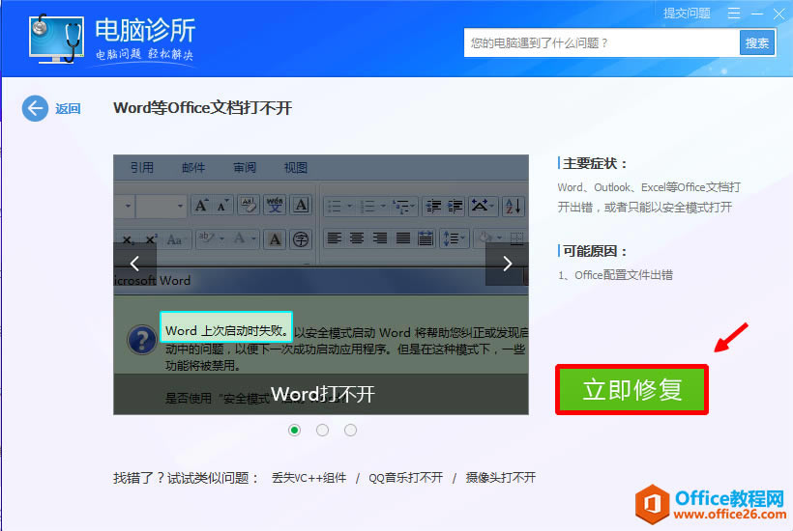This screenshot has height=531, width=793.
Task: Click the 提交问题 link at top
Action: coord(687,14)
